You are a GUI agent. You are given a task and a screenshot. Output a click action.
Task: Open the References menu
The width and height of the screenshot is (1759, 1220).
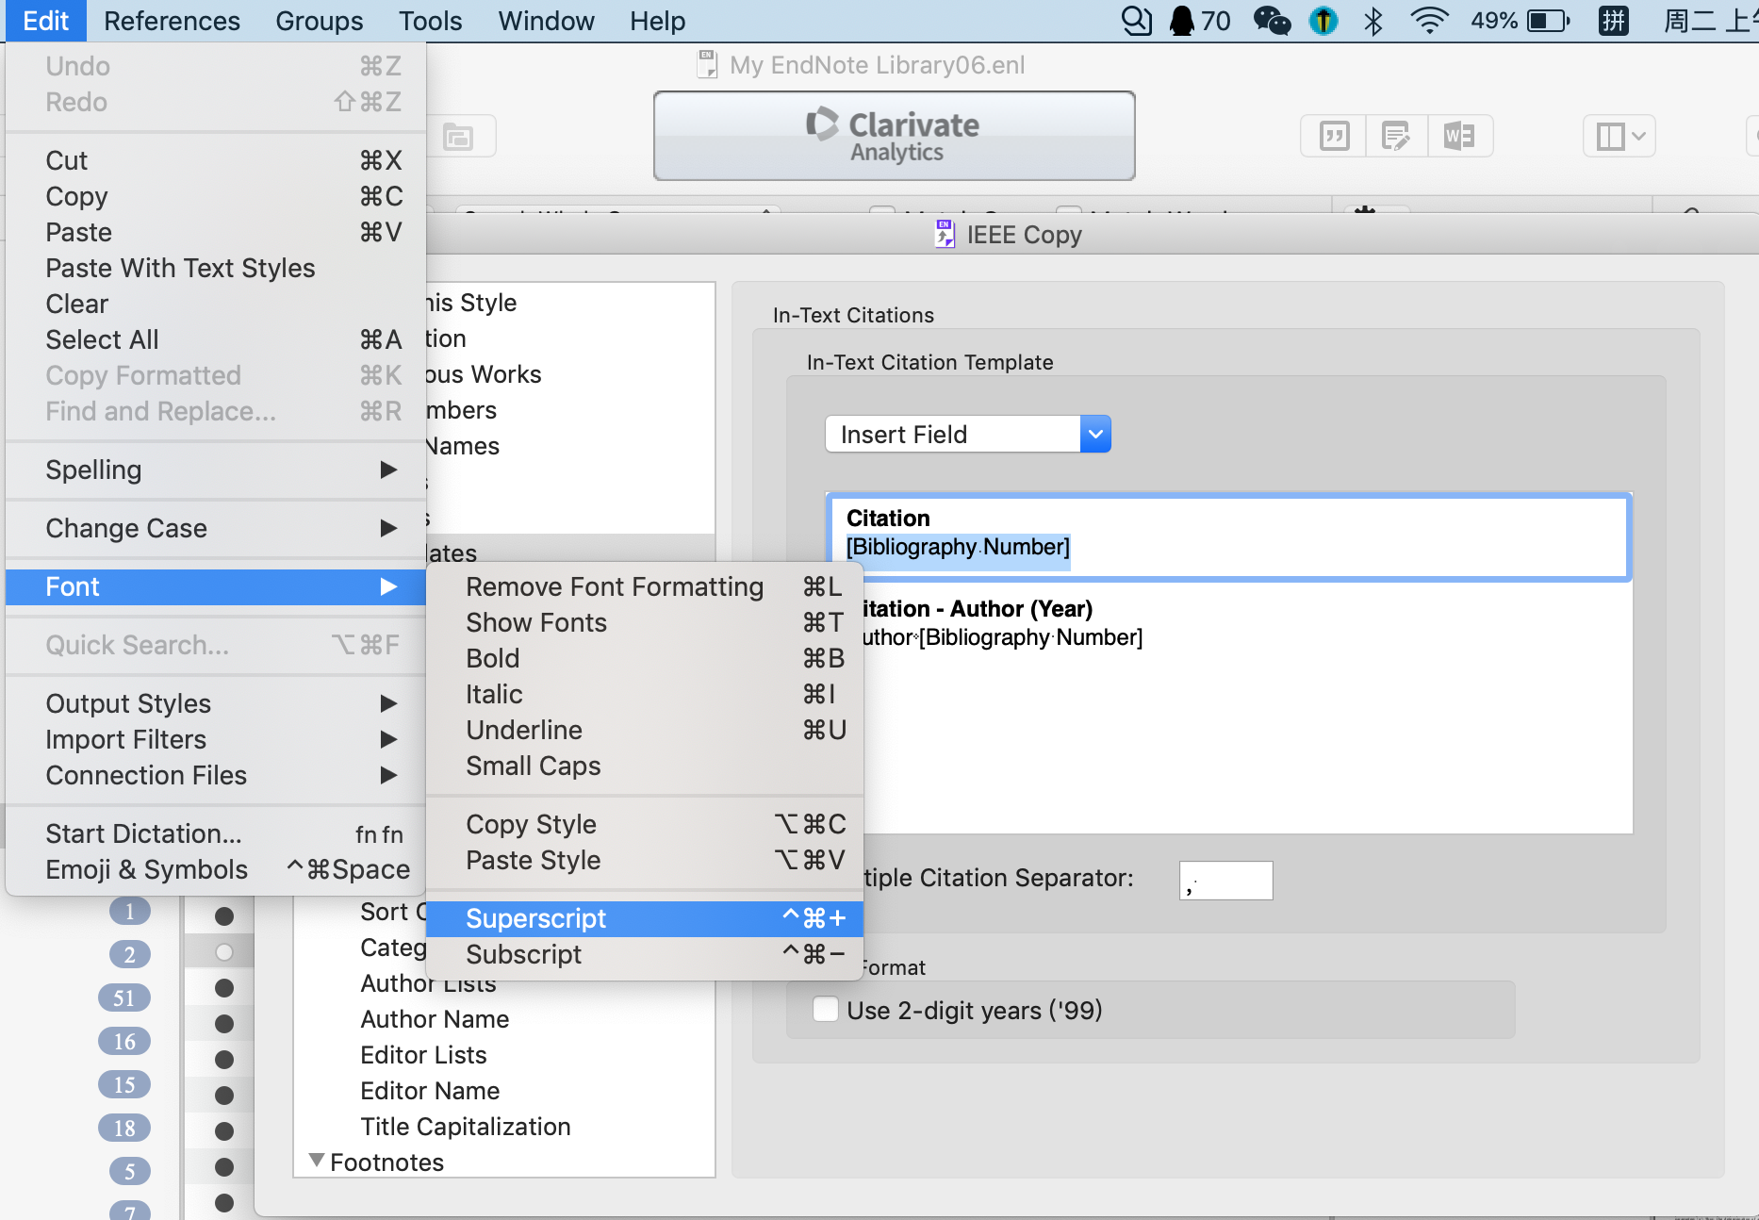[x=171, y=21]
